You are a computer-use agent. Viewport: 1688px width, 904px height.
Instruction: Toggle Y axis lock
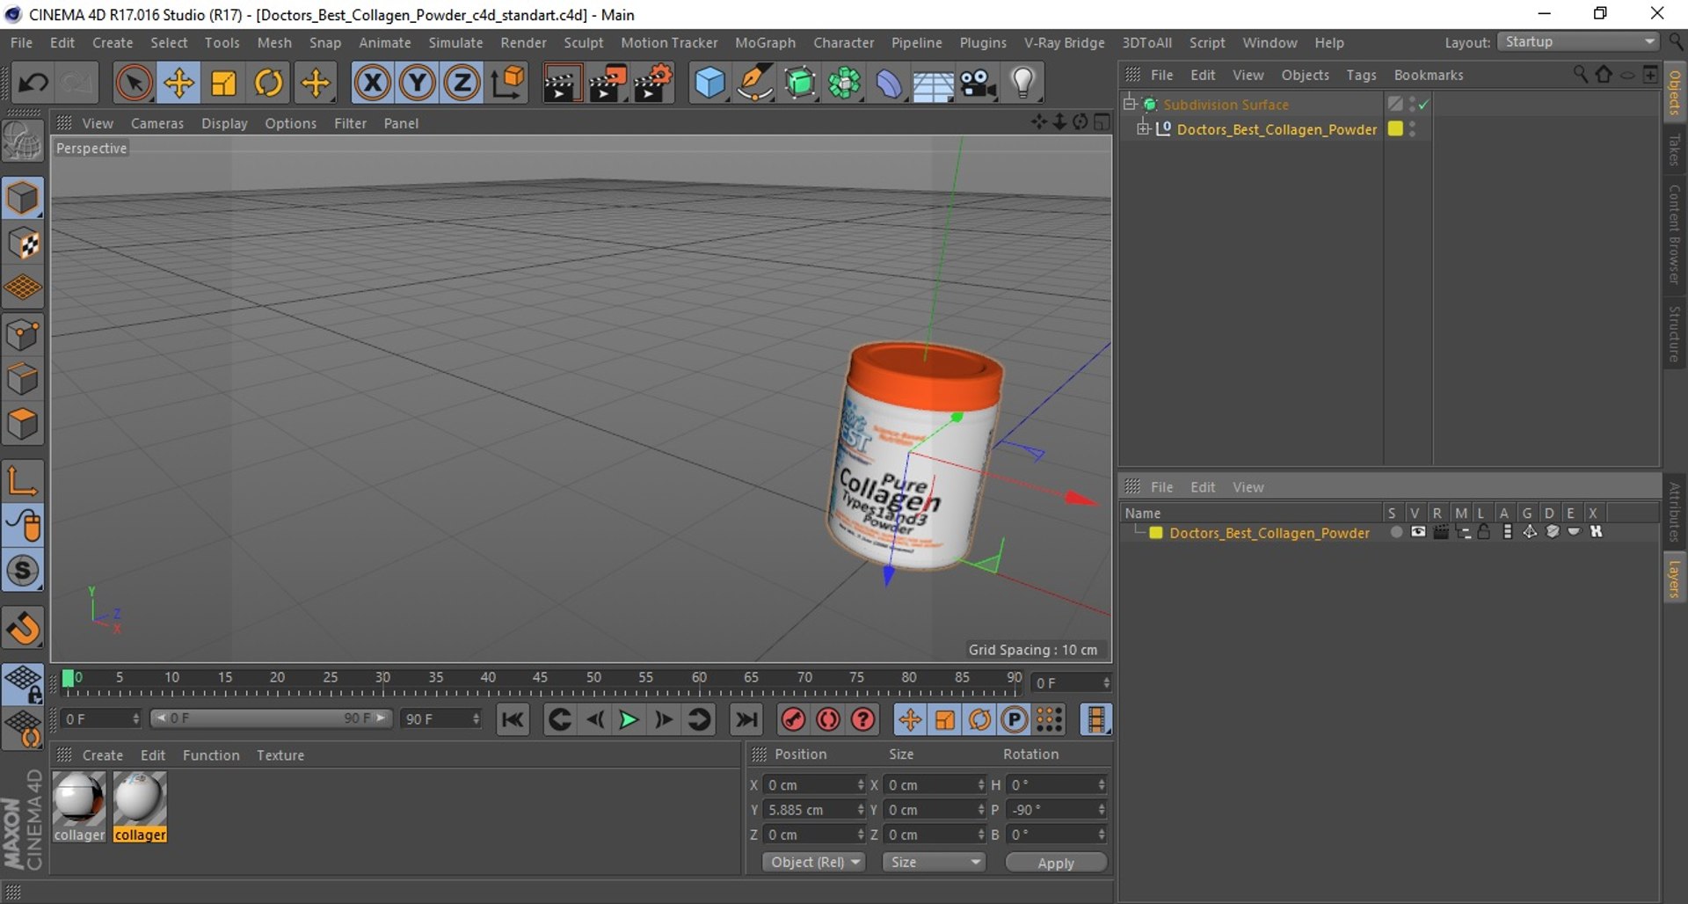click(x=418, y=84)
